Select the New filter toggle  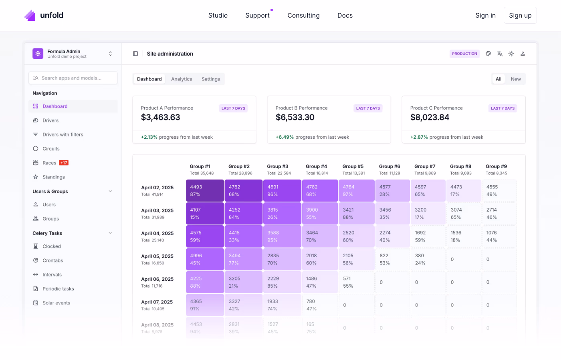pyautogui.click(x=516, y=79)
